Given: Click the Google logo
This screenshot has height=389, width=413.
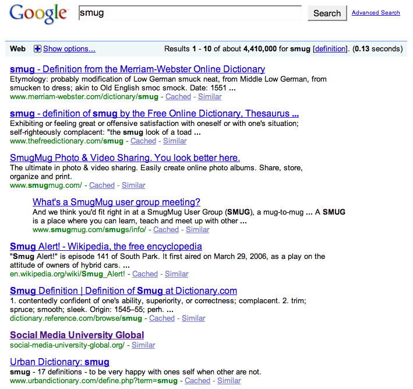Looking at the screenshot, I should 38,14.
